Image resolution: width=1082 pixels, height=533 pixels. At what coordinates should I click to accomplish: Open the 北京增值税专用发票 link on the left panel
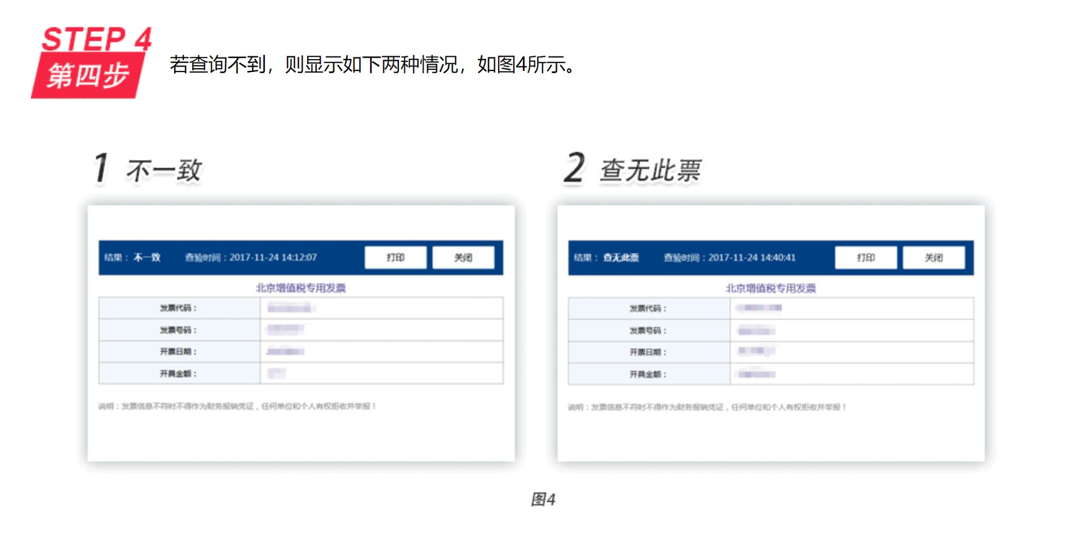pos(301,287)
